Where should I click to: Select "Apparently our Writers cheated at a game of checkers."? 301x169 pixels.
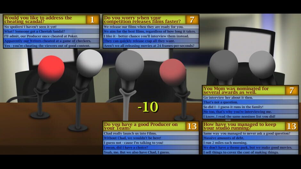pyautogui.click(x=51, y=41)
